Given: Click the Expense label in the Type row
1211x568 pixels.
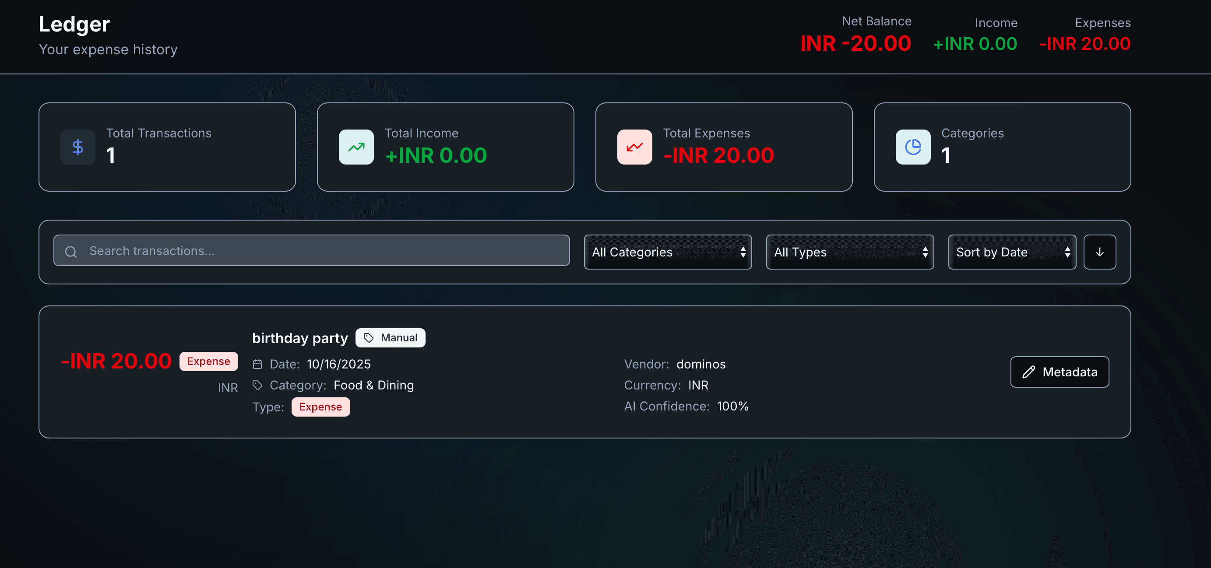Looking at the screenshot, I should tap(320, 407).
